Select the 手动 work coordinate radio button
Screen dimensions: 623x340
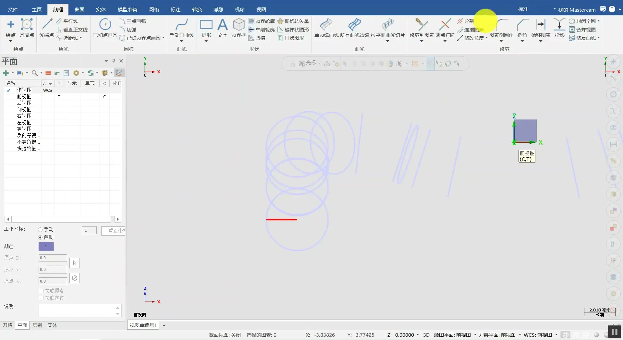(41, 230)
